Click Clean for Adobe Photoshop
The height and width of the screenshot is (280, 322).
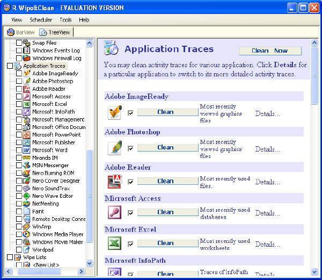pyautogui.click(x=168, y=147)
